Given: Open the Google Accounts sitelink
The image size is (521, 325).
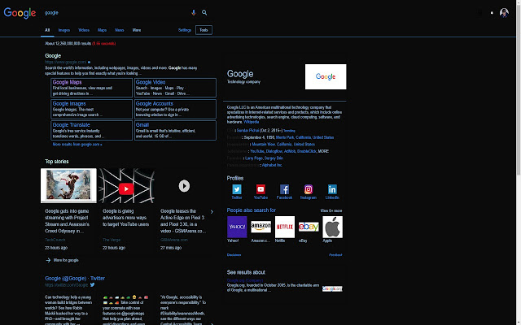Looking at the screenshot, I should pos(155,103).
